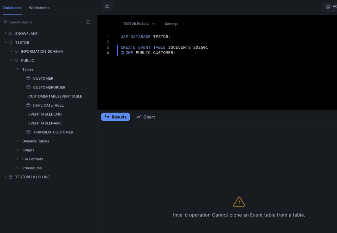This screenshot has width=337, height=233.
Task: Click the CUSTOMERORDER table icon
Action: coord(28,87)
